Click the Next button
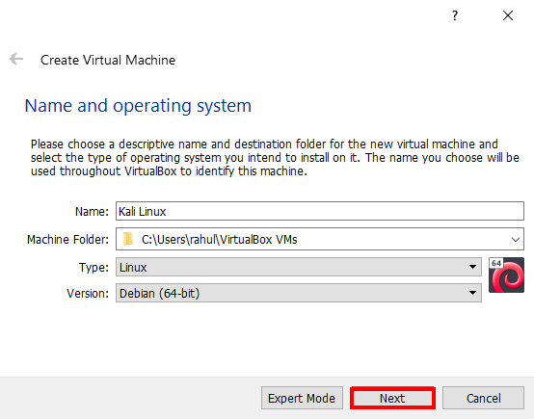 point(392,398)
